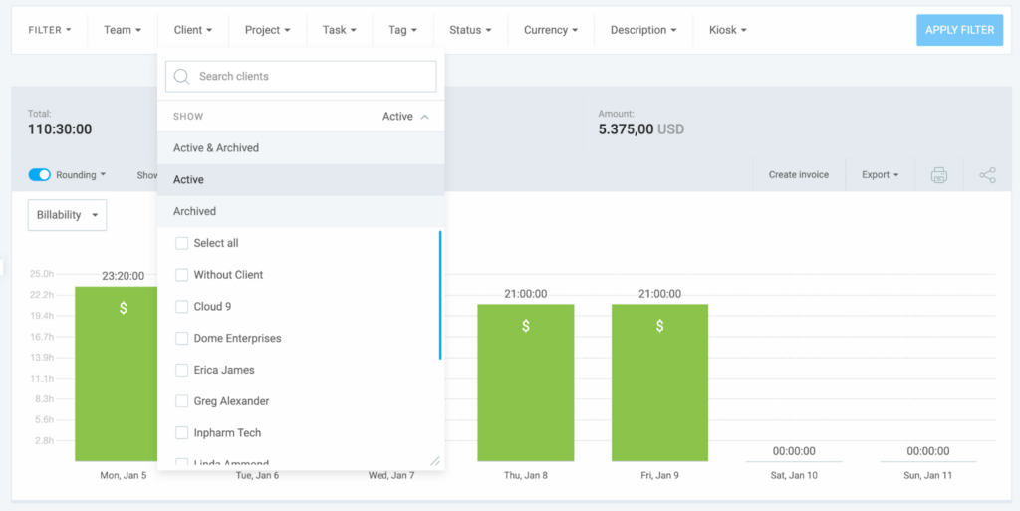Click the share report icon
The image size is (1020, 511).
click(x=987, y=175)
